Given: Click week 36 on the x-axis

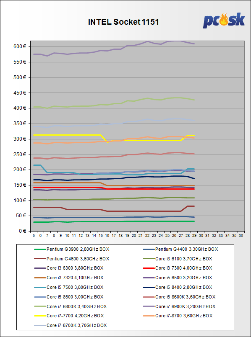Looking at the screenshot, I should (241, 236).
